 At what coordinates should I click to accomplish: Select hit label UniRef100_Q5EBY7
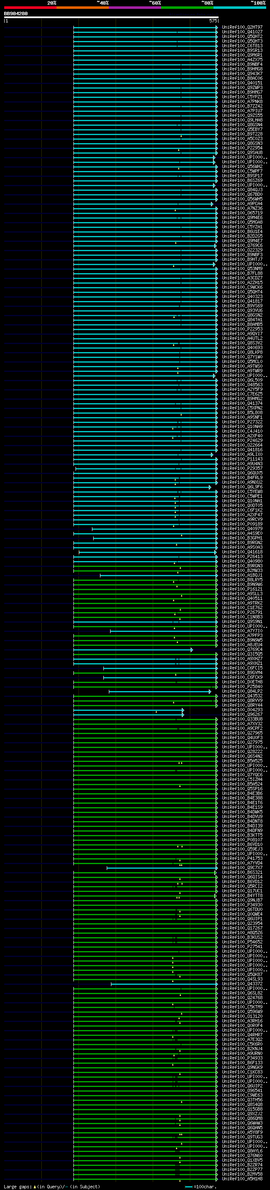pos(242,129)
